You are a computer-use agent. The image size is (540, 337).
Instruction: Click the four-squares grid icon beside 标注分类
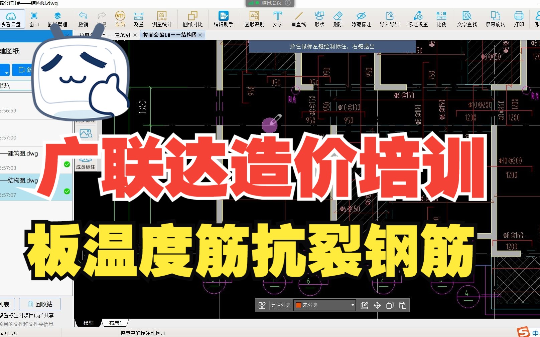(x=262, y=305)
